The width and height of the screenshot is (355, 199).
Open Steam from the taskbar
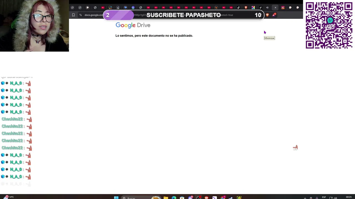[x=231, y=198]
